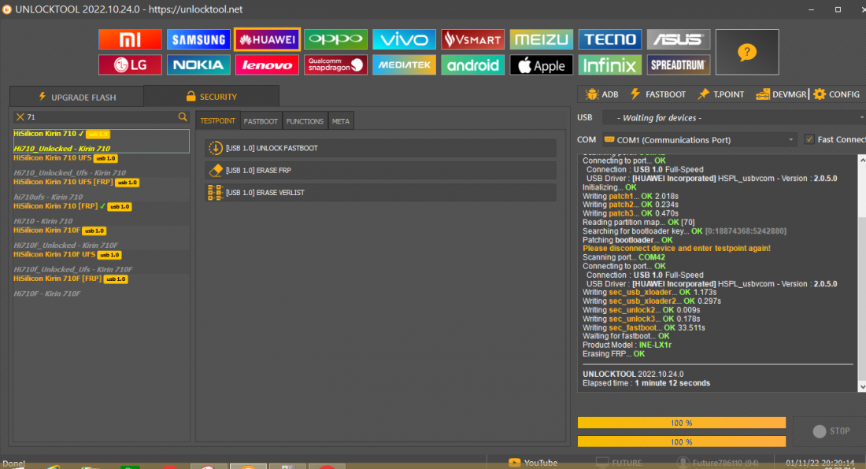
Task: Click the lower 100% progress bar
Action: click(682, 441)
